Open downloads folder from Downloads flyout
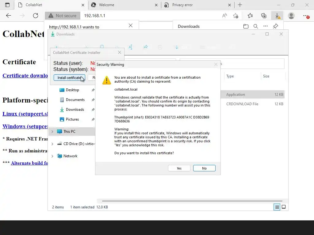314x235 pixels. click(x=246, y=26)
